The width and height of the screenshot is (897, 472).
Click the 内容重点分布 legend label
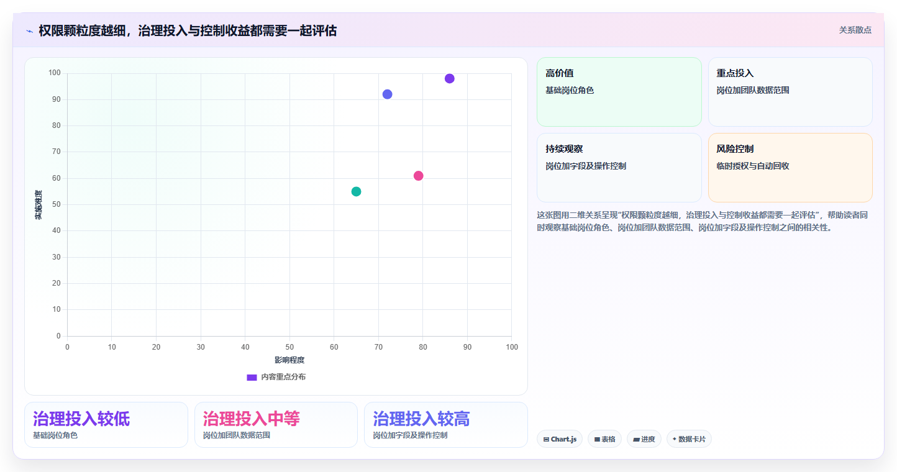283,377
